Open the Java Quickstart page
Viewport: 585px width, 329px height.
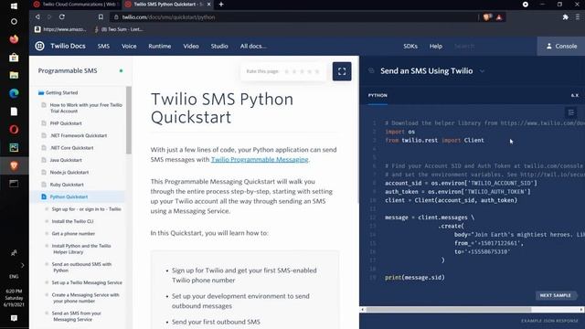(66, 160)
